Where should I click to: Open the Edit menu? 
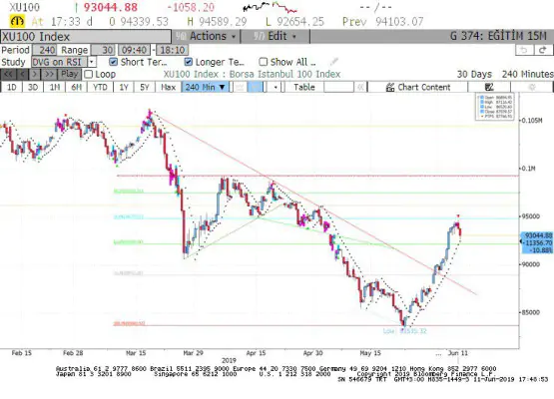pyautogui.click(x=275, y=36)
